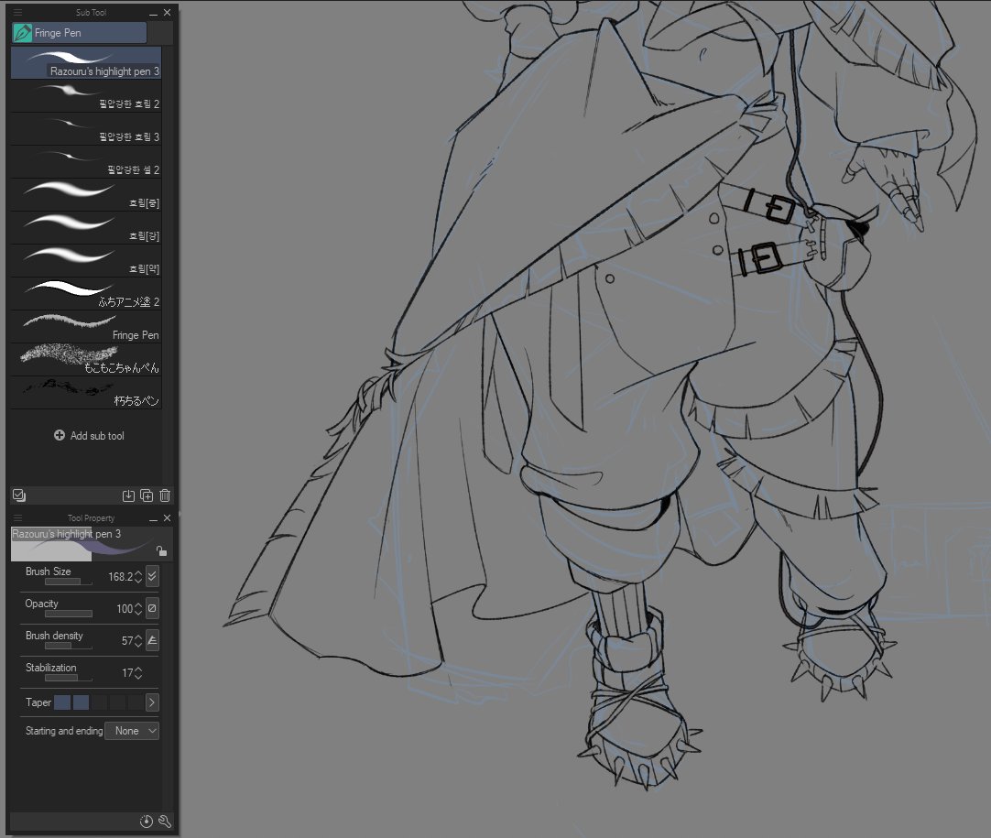991x838 pixels.
Task: Toggle the fifth Taper square
Action: [x=136, y=702]
